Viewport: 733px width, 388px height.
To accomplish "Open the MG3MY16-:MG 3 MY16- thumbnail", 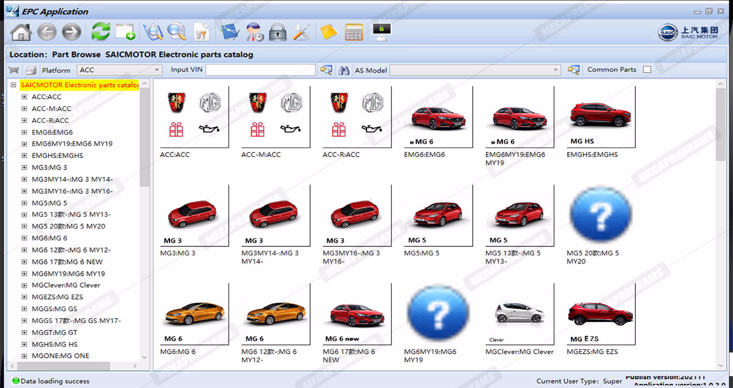I will 357,216.
